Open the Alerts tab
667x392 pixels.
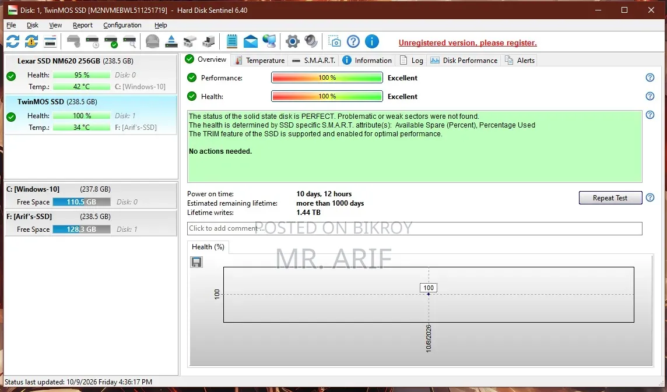[519, 61]
